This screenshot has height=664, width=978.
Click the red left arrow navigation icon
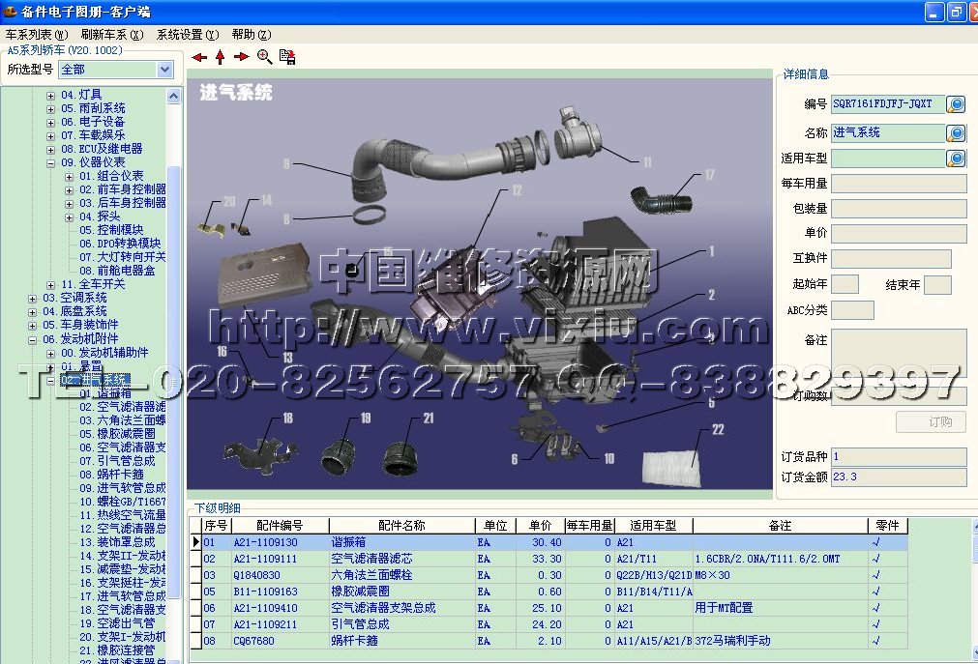pos(199,57)
